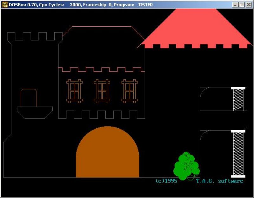Click the balcony ledge on the left tower
The height and width of the screenshot is (198, 254).
[35, 113]
